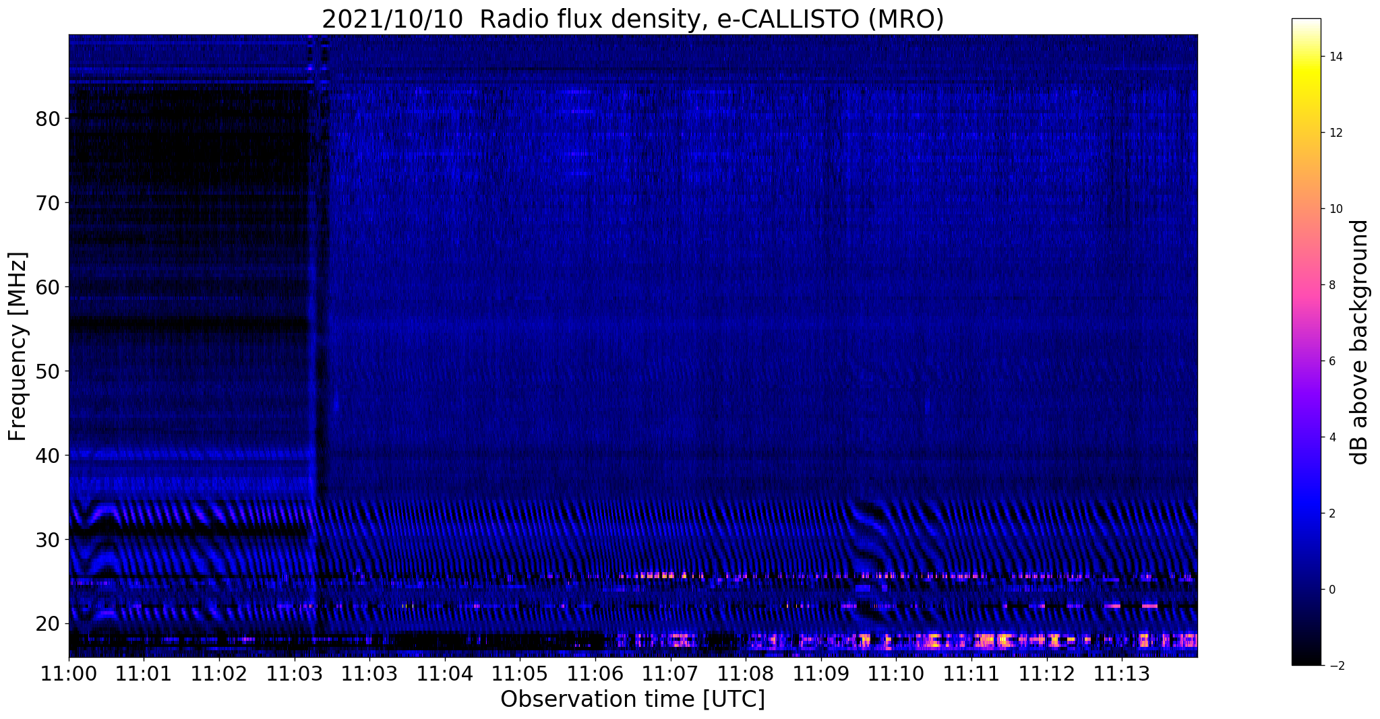Click the 30 tick on frequency axis
This screenshot has height=719, width=1380.
point(48,540)
